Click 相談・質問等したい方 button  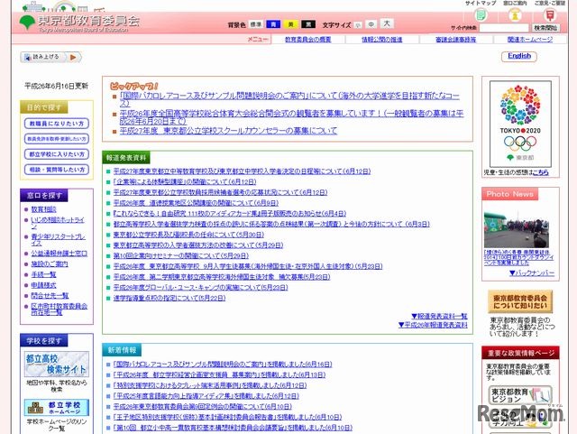(x=57, y=170)
